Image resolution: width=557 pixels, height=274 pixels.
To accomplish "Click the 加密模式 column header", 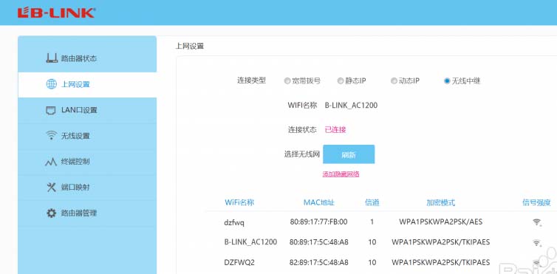I will pos(440,202).
